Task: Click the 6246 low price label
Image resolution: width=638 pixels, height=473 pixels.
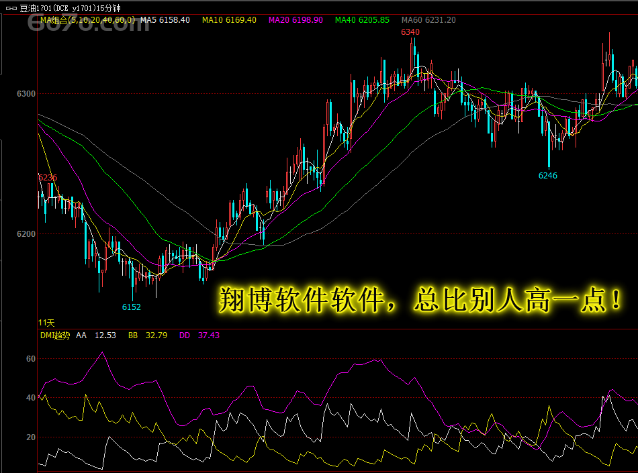Action: [x=547, y=176]
